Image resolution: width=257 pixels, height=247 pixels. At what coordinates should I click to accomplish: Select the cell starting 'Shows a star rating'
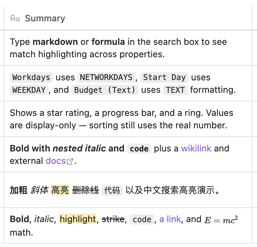tap(128, 119)
